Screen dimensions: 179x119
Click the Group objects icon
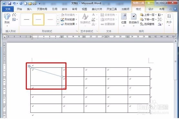click(x=160, y=19)
